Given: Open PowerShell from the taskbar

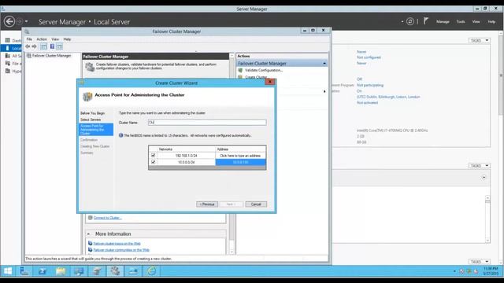Looking at the screenshot, I should 43,271.
